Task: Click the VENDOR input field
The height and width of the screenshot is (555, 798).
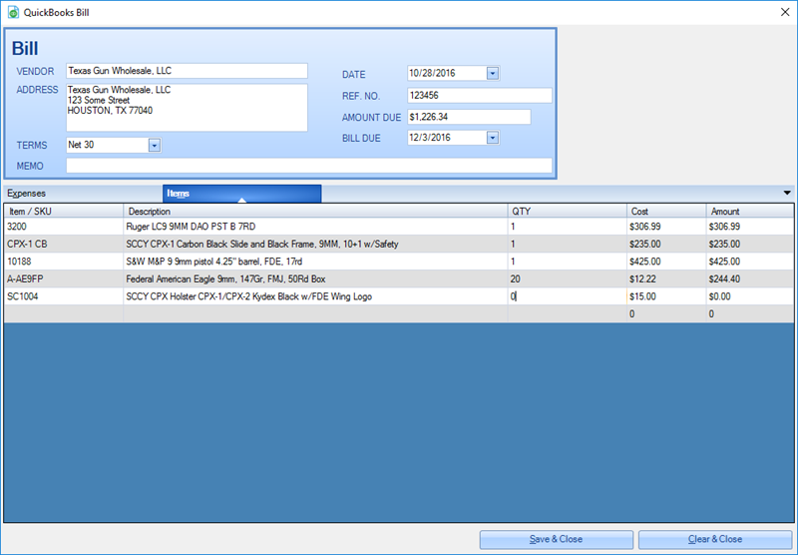Action: [x=187, y=71]
